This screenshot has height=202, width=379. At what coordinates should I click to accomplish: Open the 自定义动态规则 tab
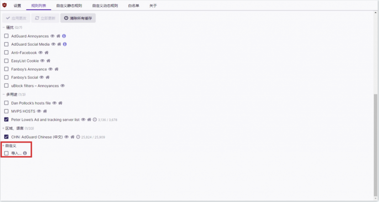pyautogui.click(x=105, y=5)
